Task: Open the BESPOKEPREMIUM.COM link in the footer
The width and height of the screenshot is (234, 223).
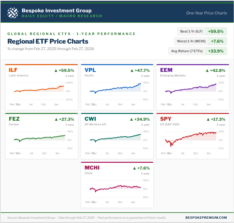Action: click(x=211, y=217)
